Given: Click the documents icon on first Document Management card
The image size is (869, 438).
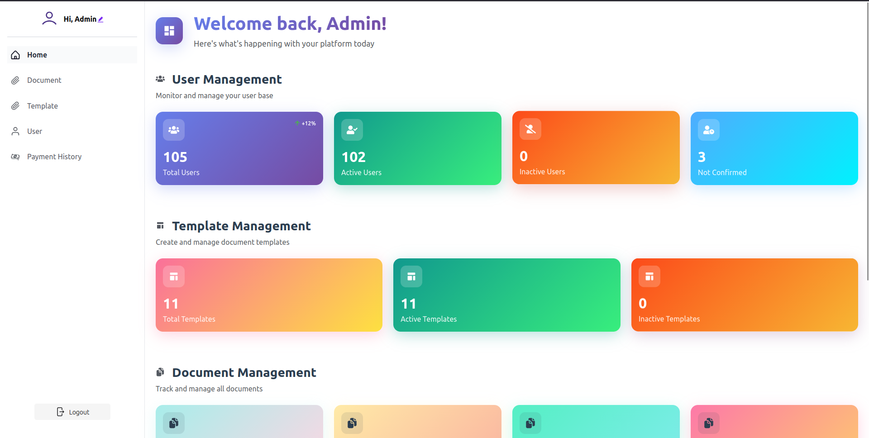Looking at the screenshot, I should (174, 423).
